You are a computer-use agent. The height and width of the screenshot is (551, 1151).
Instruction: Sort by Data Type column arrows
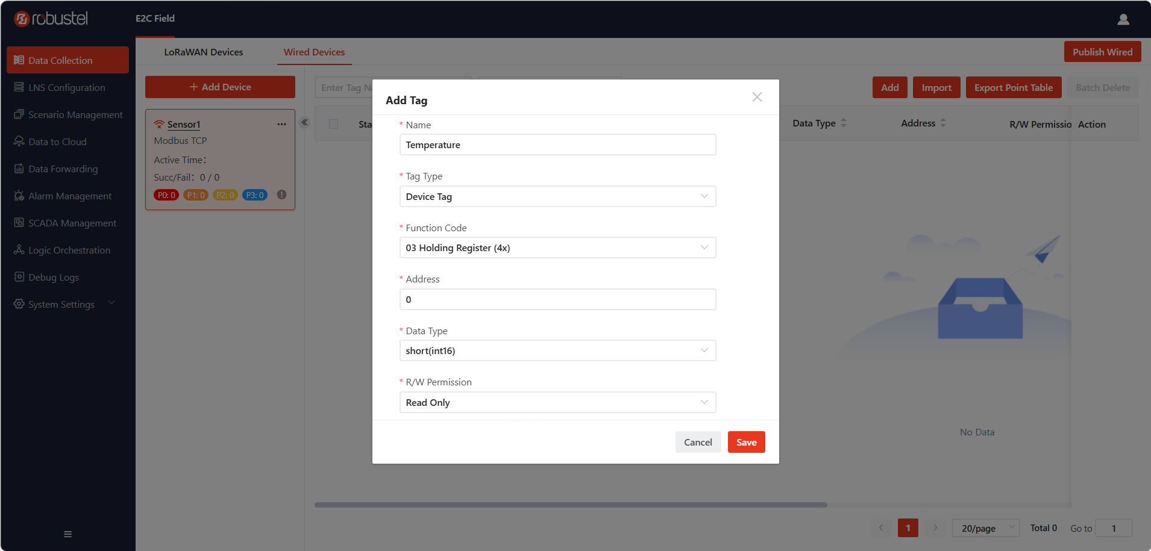844,123
